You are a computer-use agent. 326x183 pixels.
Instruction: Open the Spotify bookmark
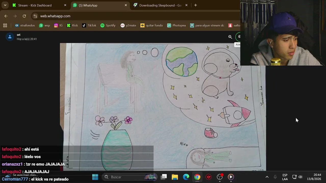pyautogui.click(x=108, y=25)
